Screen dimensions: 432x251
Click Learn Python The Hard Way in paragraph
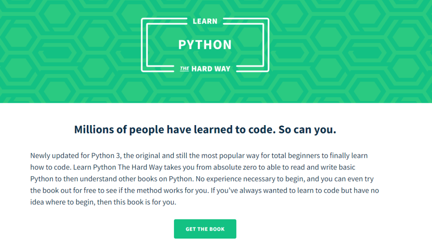tap(118, 167)
